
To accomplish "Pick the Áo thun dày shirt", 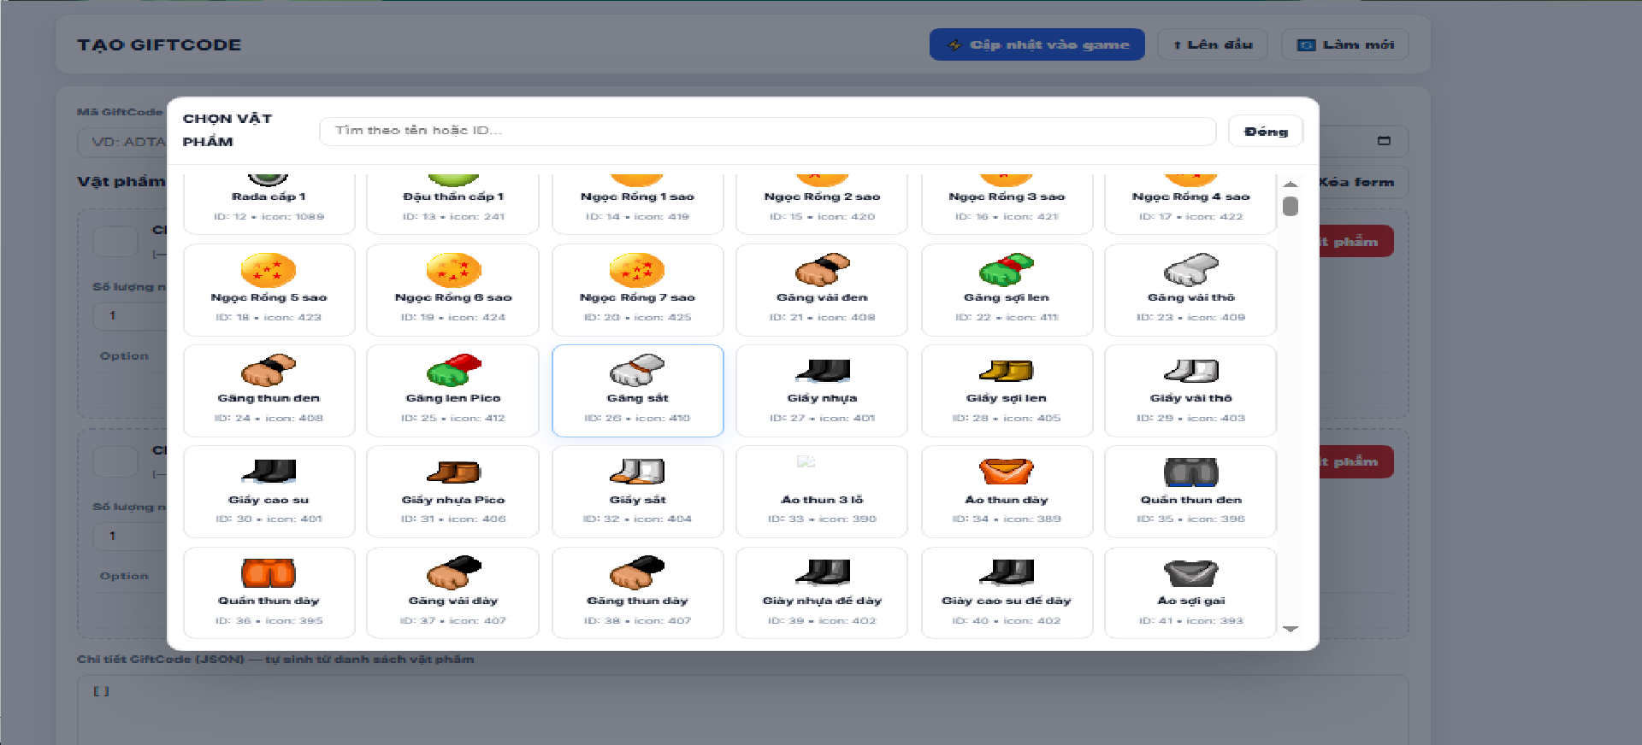I will pos(1007,491).
